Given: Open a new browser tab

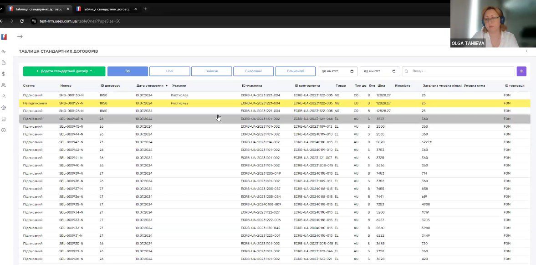Looking at the screenshot, I should coord(146,9).
